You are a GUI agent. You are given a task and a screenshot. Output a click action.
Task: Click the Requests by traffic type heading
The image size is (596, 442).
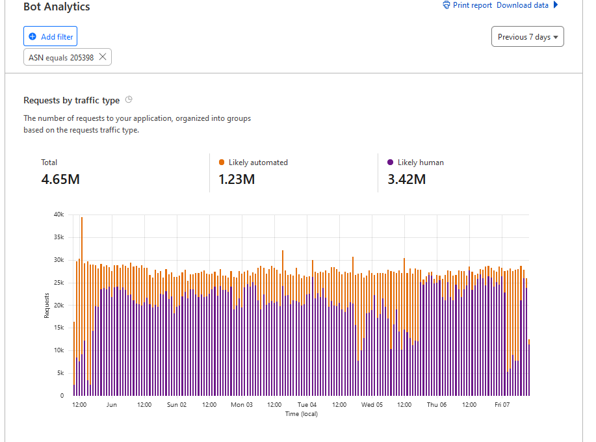point(71,100)
